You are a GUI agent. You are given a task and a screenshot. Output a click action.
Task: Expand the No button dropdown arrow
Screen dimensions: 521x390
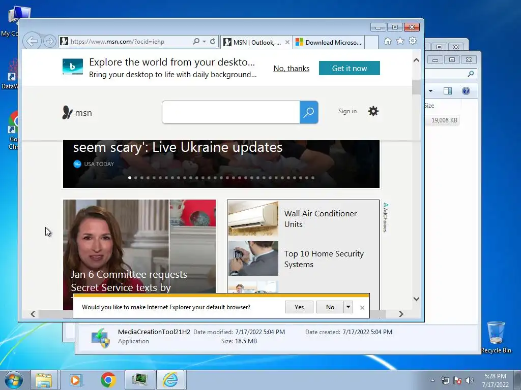[x=348, y=307]
